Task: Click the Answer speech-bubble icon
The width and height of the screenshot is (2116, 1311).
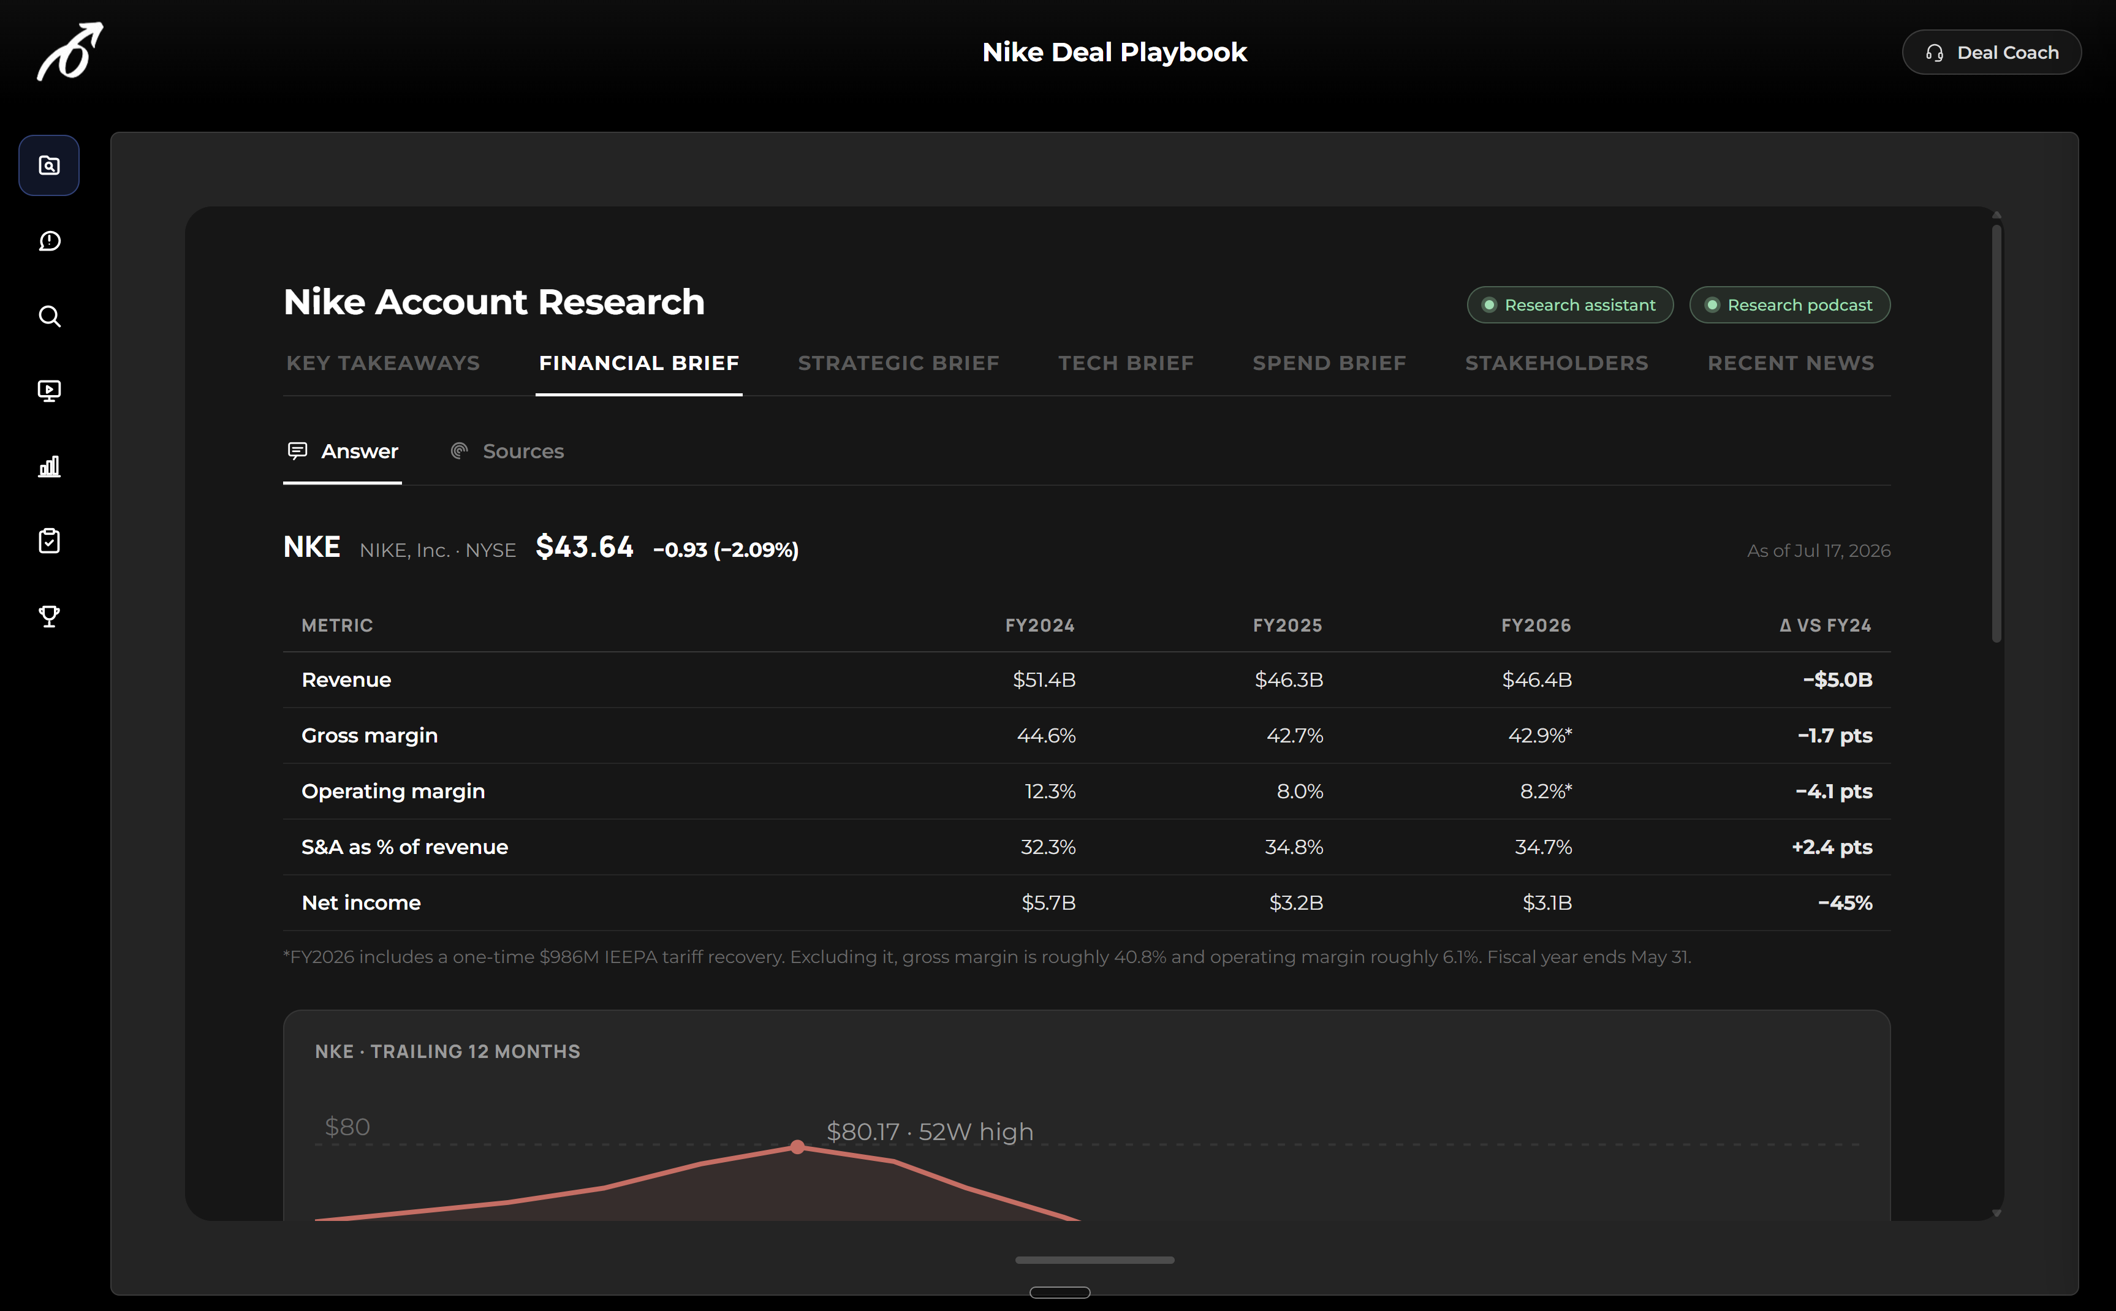Action: (x=297, y=451)
